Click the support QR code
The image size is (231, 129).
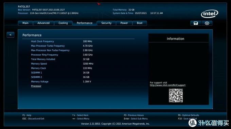pyautogui.click(x=176, y=96)
